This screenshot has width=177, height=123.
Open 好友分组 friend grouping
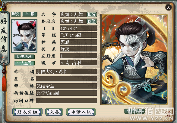tap(27, 112)
